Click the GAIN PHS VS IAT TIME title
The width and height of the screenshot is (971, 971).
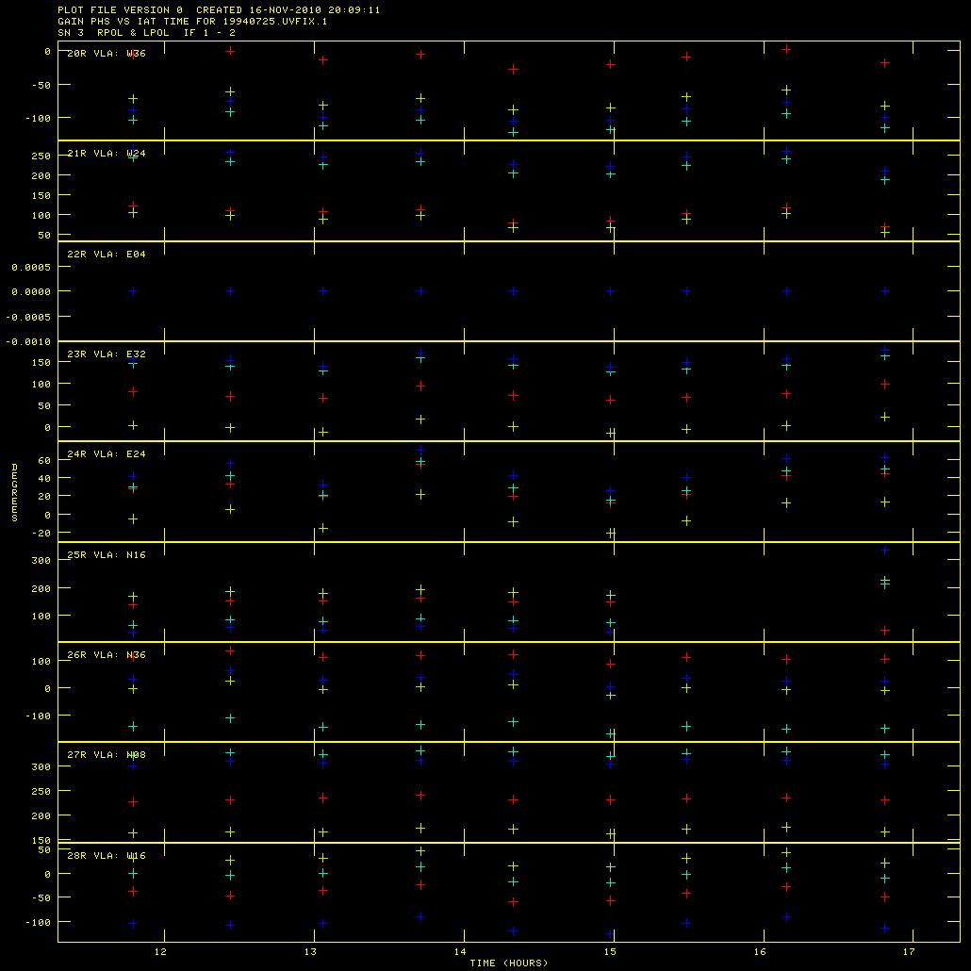[192, 21]
